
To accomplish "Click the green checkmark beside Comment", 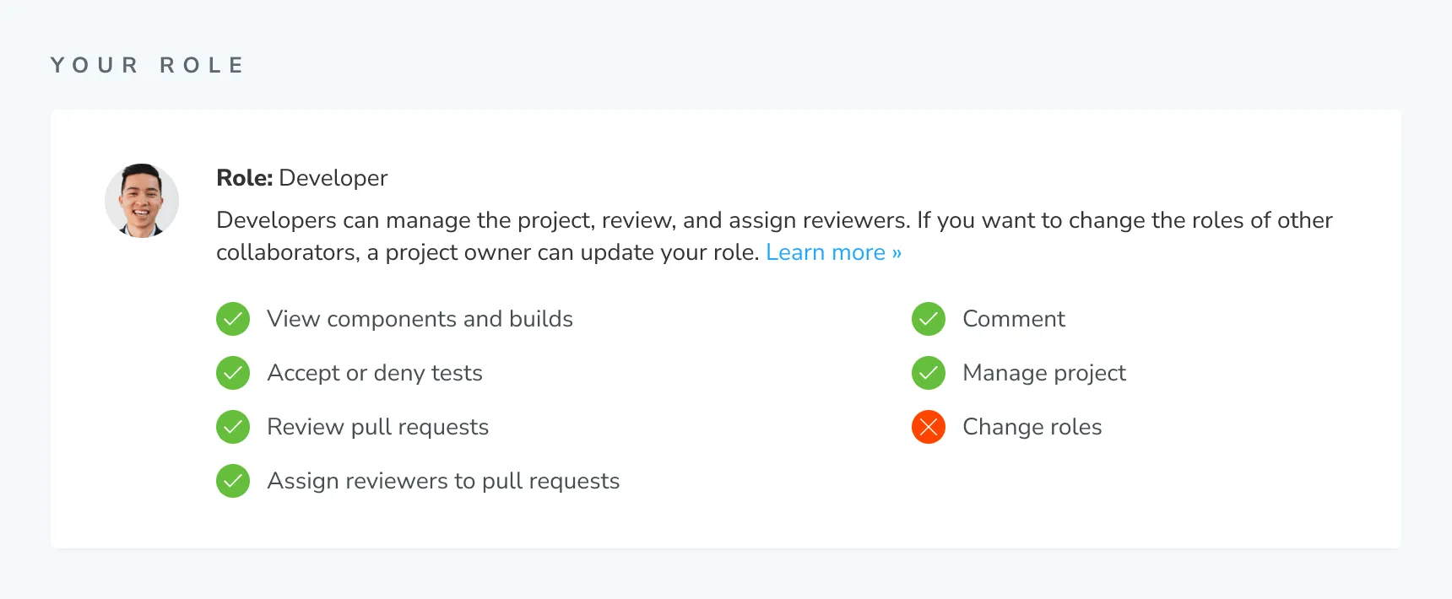I will coord(929,319).
